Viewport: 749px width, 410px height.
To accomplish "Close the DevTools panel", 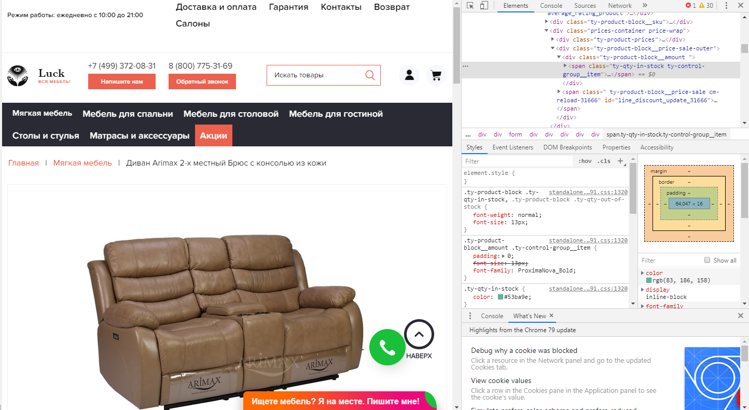I will tap(740, 6).
